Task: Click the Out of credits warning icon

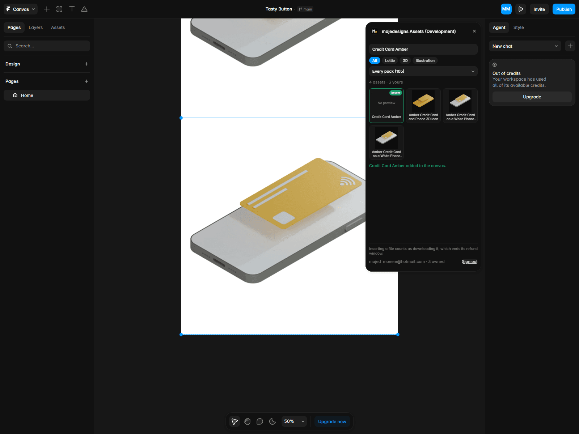Action: pos(495,65)
